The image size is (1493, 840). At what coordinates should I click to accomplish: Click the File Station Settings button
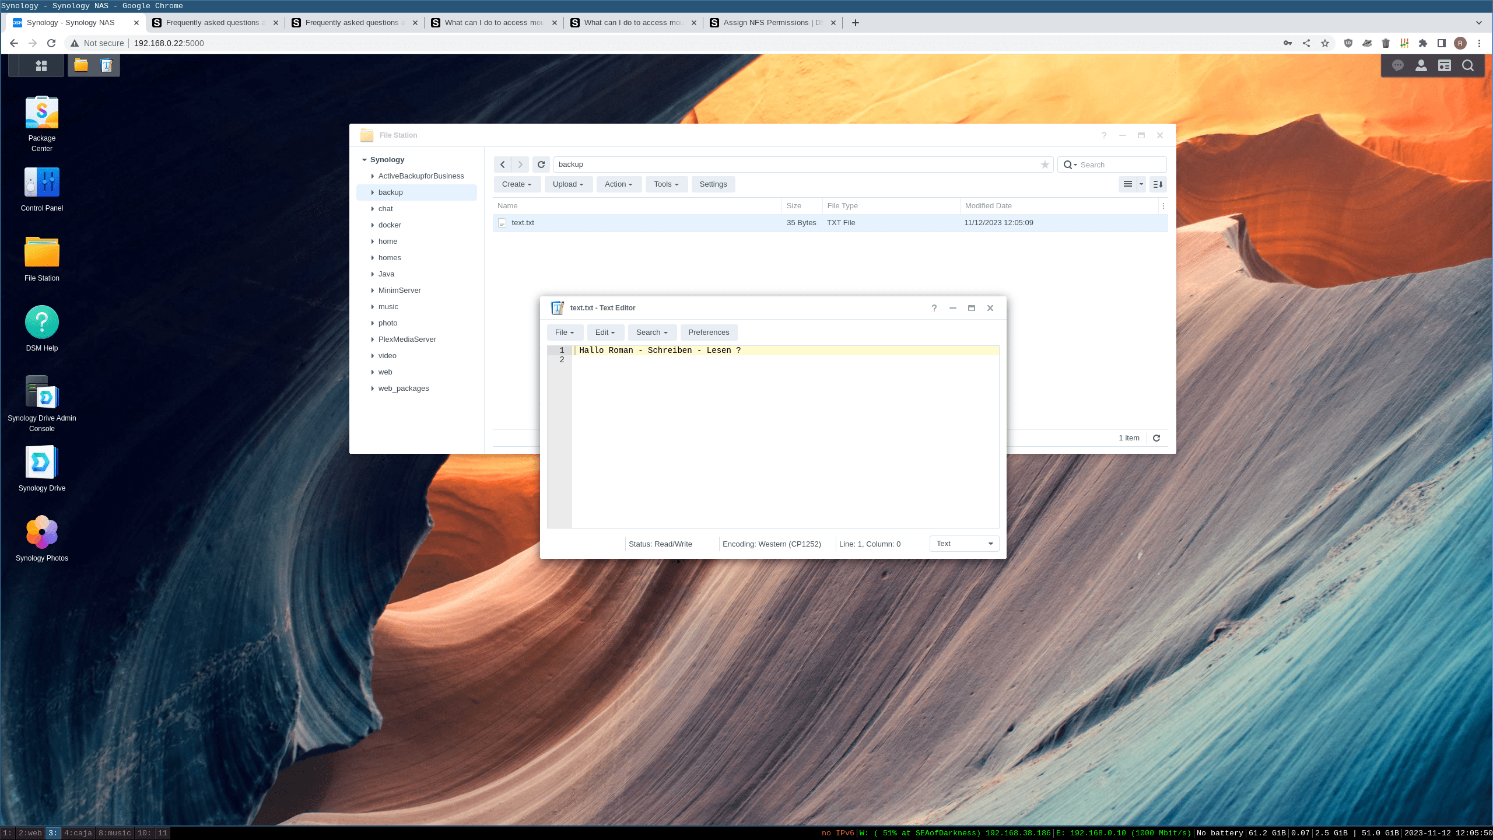click(x=713, y=184)
